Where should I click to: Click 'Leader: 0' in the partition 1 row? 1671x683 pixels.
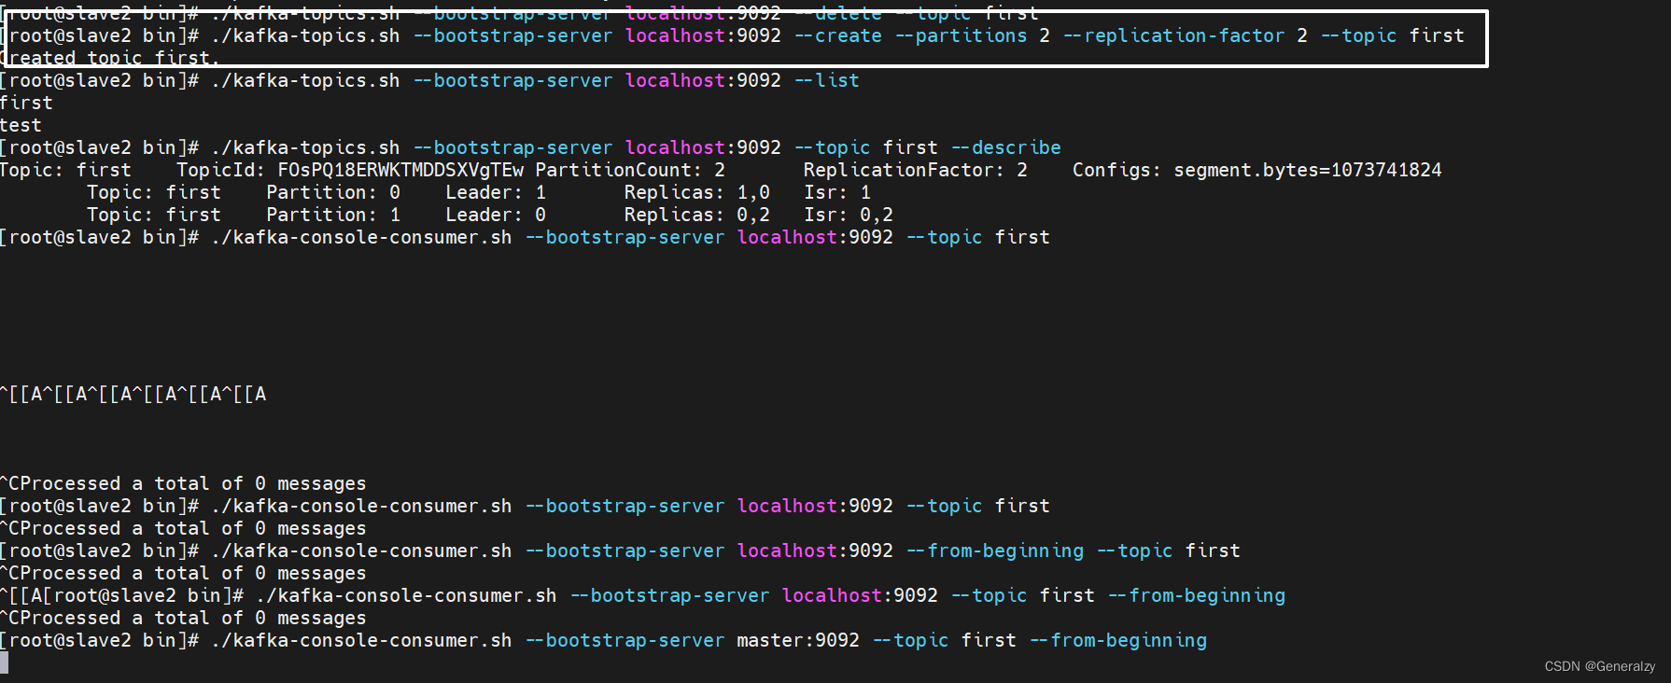[495, 216]
